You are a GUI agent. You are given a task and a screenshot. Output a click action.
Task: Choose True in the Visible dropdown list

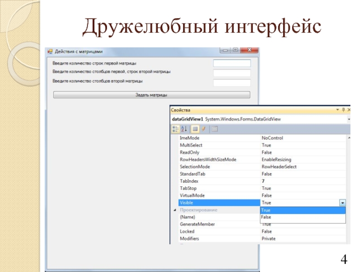tap(303, 210)
